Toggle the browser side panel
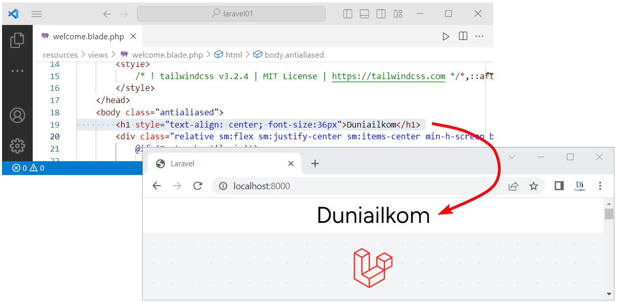Image resolution: width=617 pixels, height=303 pixels. [x=559, y=186]
